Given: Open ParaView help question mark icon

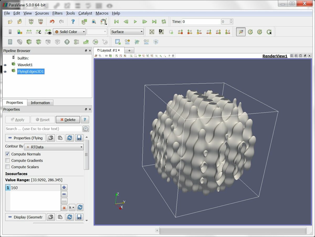Looking at the screenshot, I should (x=73, y=22).
